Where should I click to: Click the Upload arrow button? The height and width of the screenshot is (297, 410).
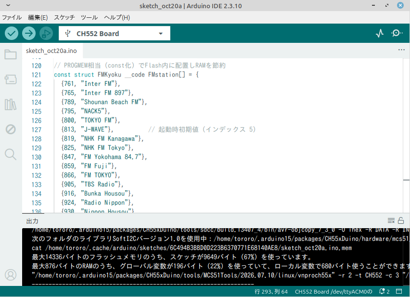[x=29, y=33]
